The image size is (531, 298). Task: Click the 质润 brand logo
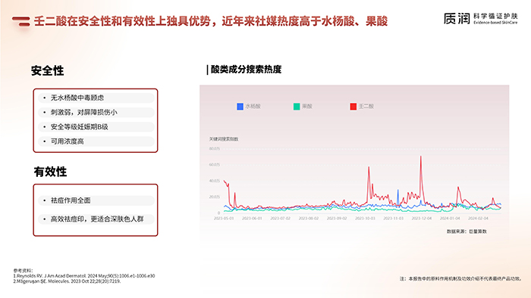480,19
